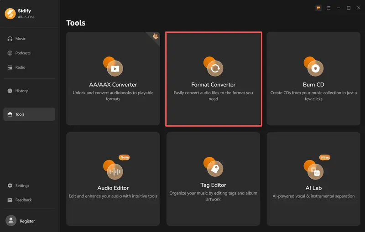Viewport: 365px width, 232px height.
Task: Go to the Music section
Action: pyautogui.click(x=29, y=39)
